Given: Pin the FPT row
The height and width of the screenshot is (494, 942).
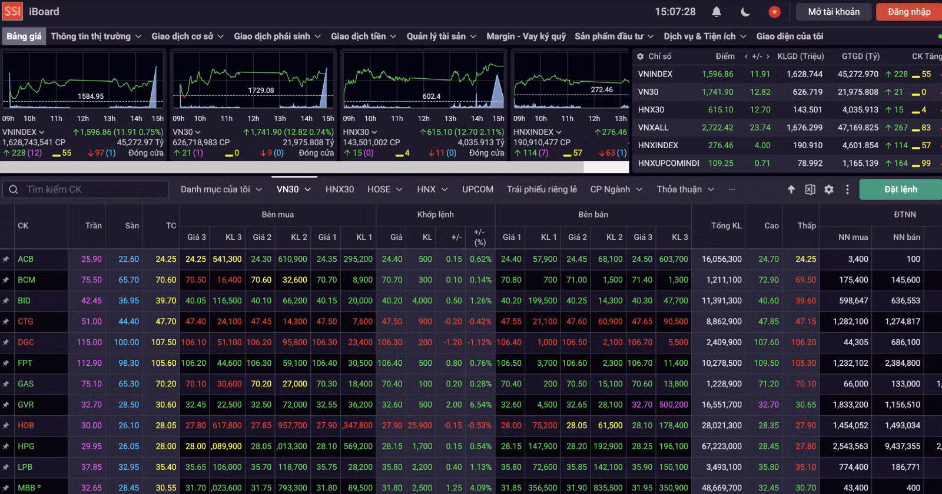Looking at the screenshot, I should 6,363.
